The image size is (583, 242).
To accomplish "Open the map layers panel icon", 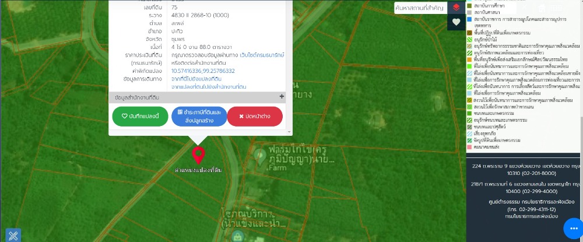I will (456, 8).
